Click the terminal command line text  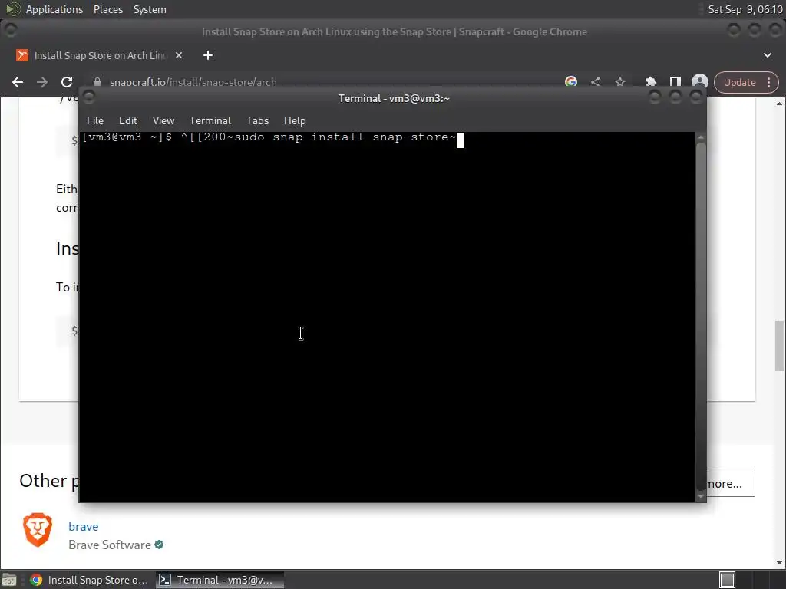click(269, 137)
